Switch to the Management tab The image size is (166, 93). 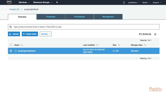(x=108, y=17)
